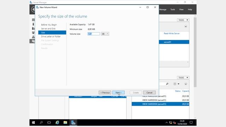Open the Windows Start menu
Image resolution: width=226 pixels, height=127 pixels.
pos(33,122)
